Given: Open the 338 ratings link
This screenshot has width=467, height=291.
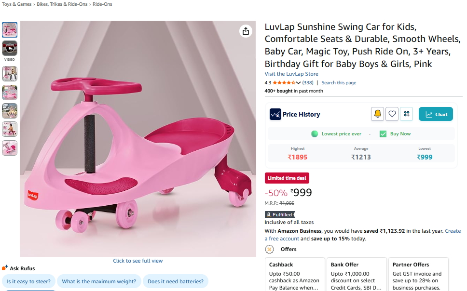Looking at the screenshot, I should (x=308, y=83).
